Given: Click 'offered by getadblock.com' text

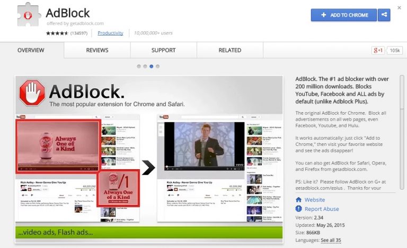Looking at the screenshot, I should tap(75, 23).
